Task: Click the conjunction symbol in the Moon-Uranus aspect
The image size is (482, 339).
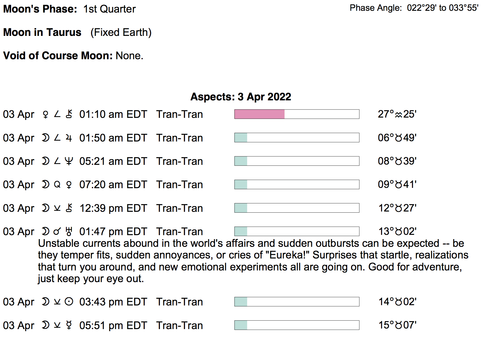Action: tap(57, 232)
